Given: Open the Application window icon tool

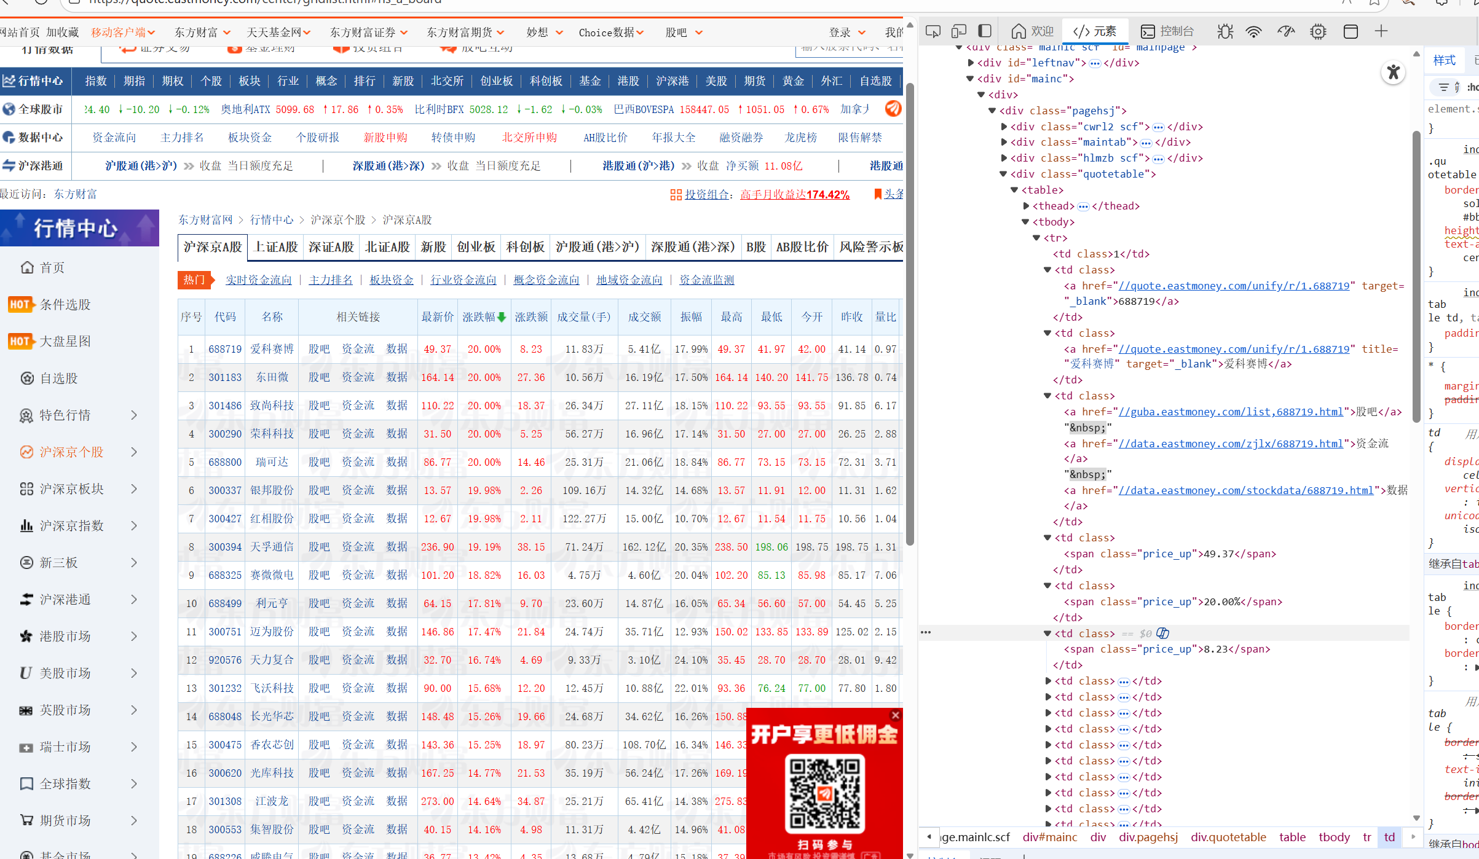Looking at the screenshot, I should (1351, 31).
